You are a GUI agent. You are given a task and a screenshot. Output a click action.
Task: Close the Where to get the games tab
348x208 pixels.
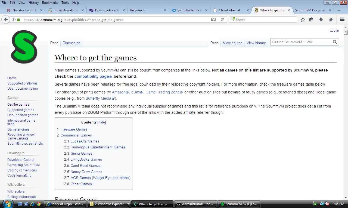(x=289, y=10)
